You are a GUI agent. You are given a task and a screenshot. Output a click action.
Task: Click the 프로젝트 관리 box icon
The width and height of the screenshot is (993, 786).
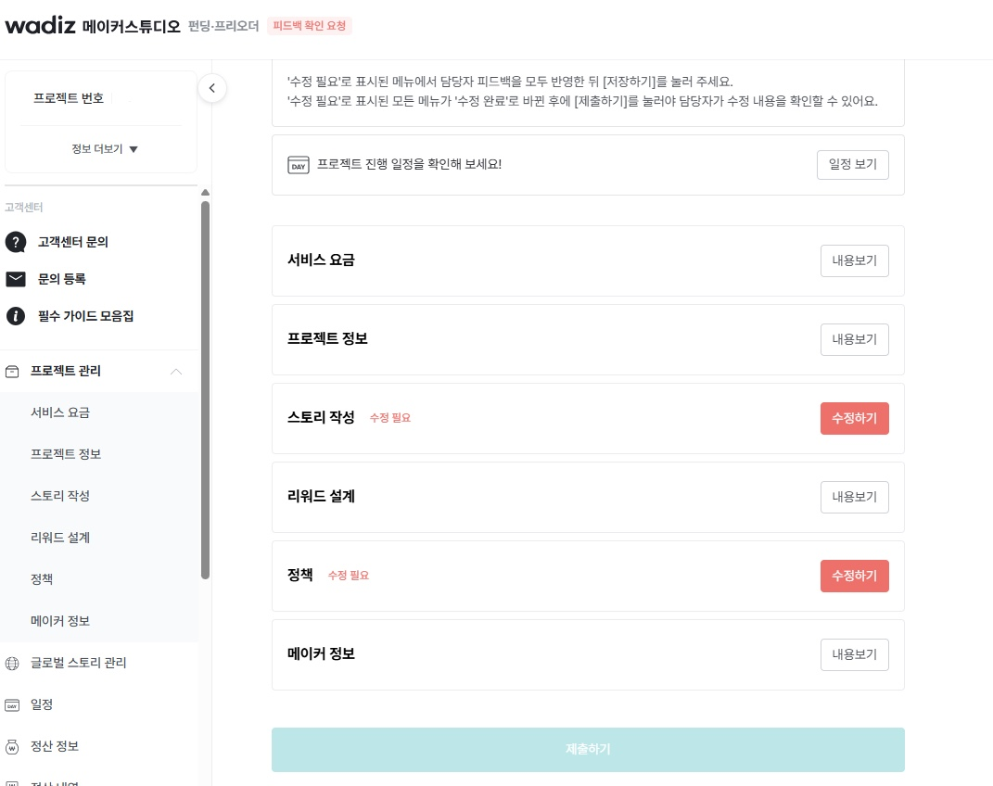pos(13,371)
